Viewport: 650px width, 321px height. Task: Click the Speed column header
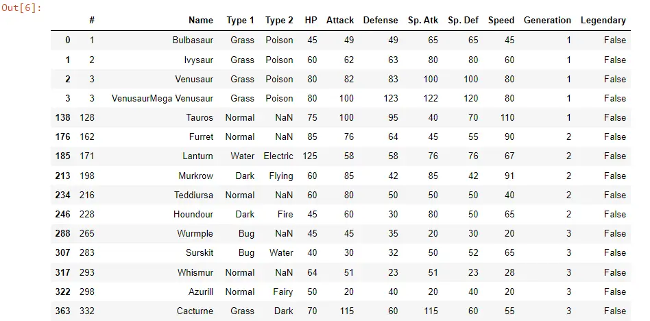click(501, 21)
